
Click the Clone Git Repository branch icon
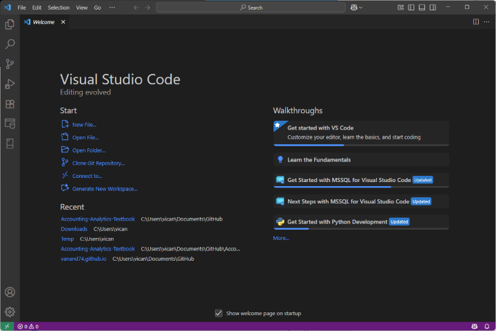pyautogui.click(x=65, y=162)
